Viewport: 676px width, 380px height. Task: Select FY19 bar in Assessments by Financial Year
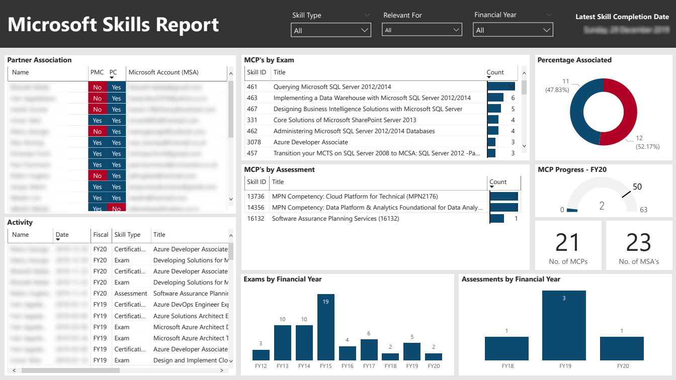coord(564,325)
